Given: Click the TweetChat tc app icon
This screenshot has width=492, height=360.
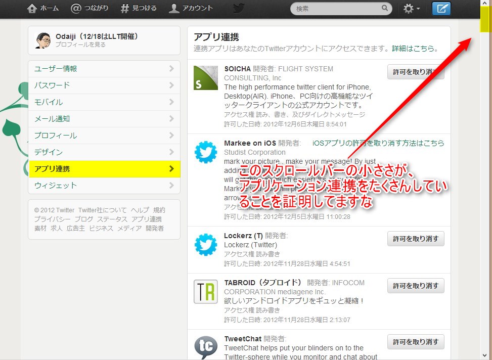Looking at the screenshot, I should [205, 347].
